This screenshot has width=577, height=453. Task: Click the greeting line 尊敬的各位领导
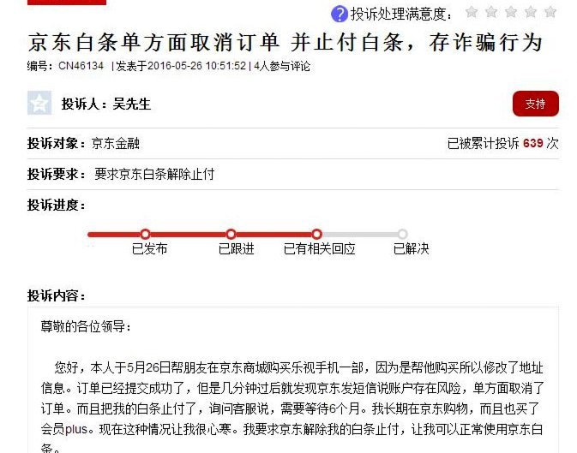[86, 326]
